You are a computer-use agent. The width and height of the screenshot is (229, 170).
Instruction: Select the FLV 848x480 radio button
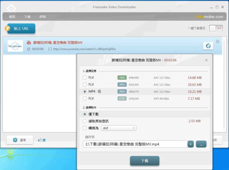click(x=85, y=77)
